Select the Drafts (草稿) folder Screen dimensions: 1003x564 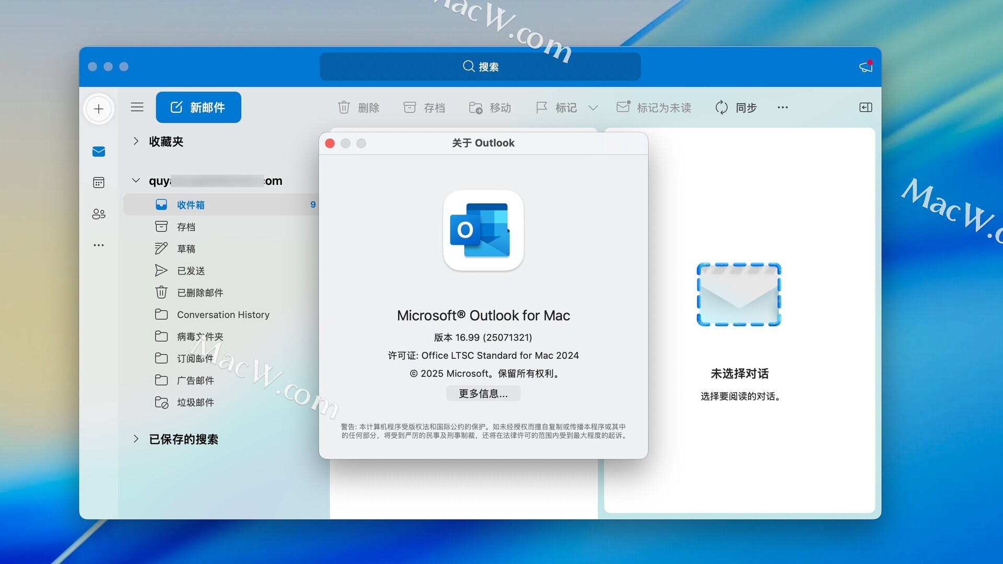click(x=221, y=249)
